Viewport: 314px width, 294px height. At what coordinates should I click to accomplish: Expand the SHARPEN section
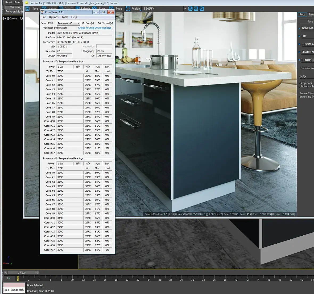coord(307,52)
